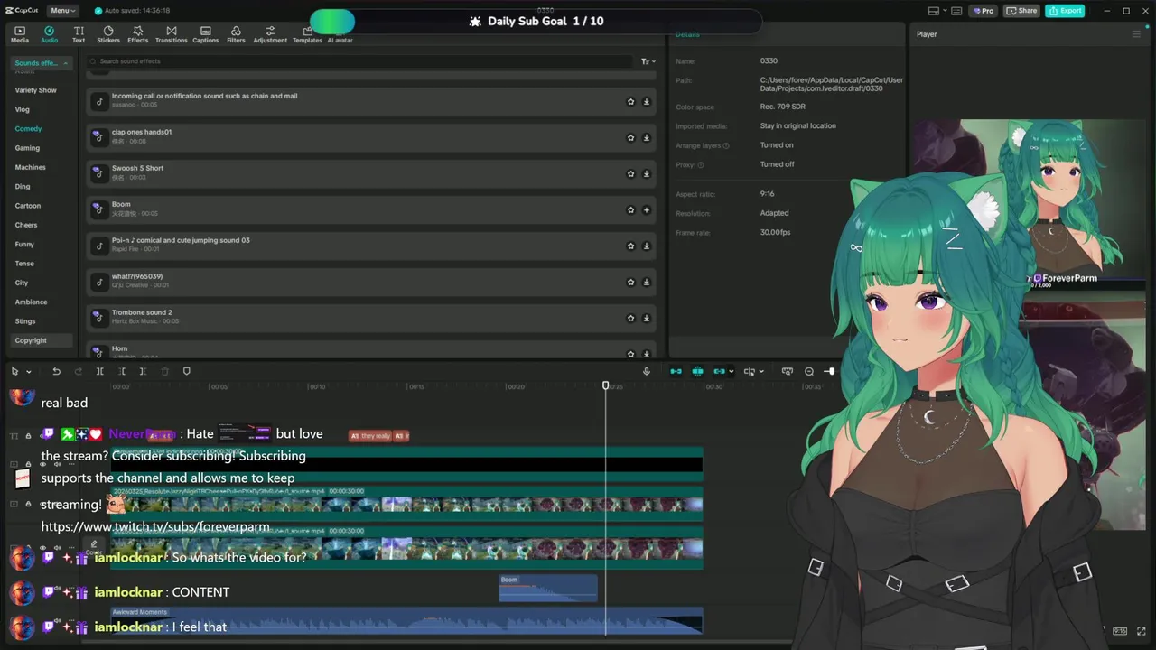
Task: Open the Effects tab
Action: [138, 34]
